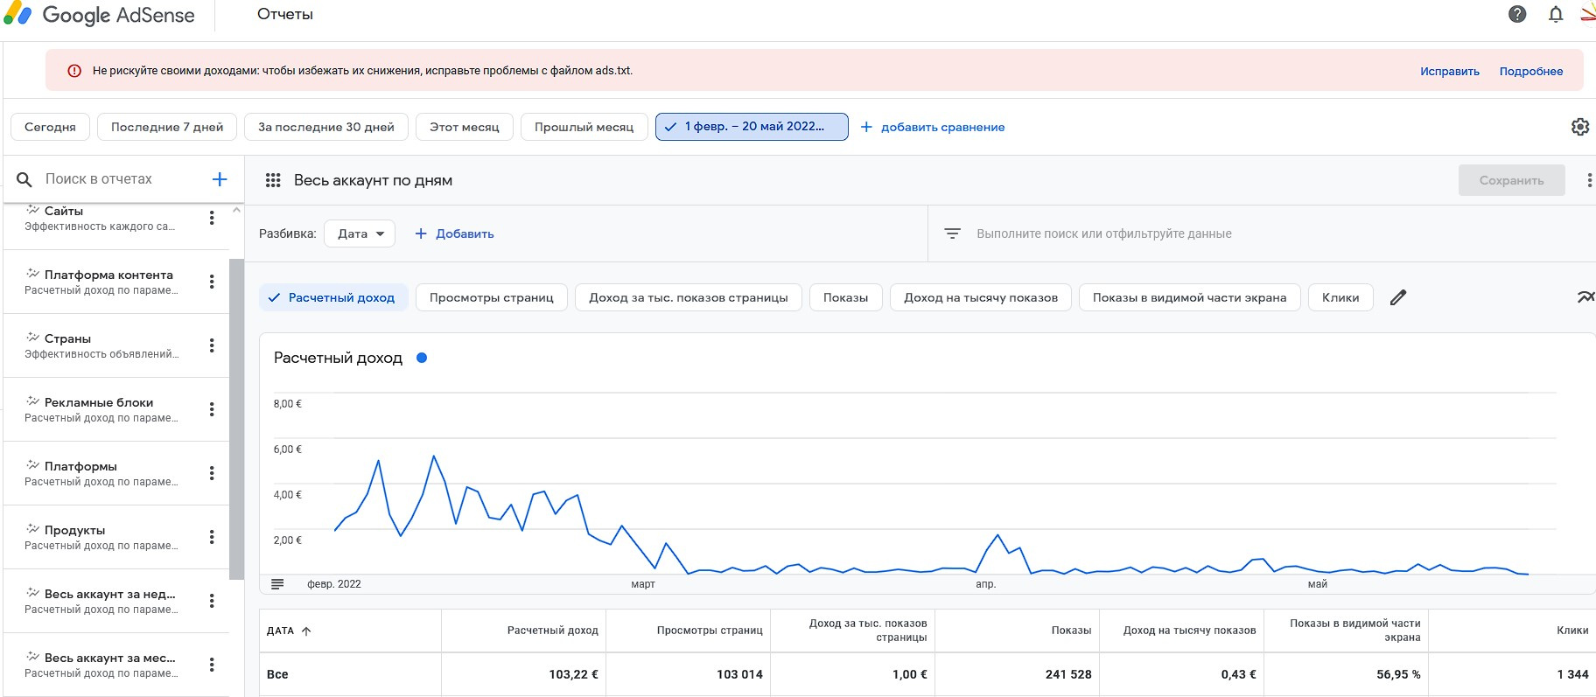Image resolution: width=1596 pixels, height=697 pixels.
Task: Open the custom date range 1 февр. – 20 май
Action: tap(752, 127)
